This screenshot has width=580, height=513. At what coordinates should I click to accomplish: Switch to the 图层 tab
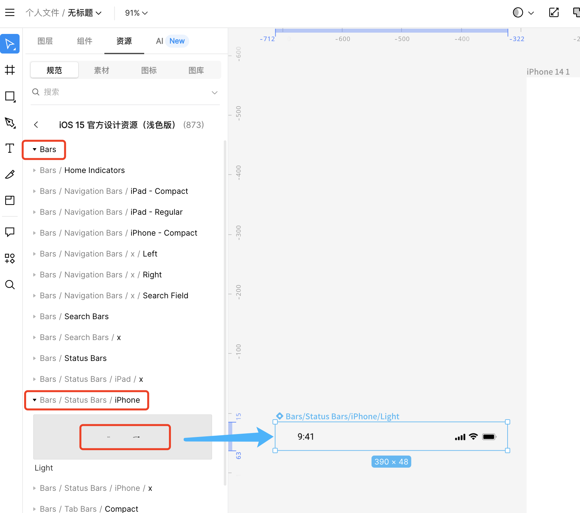click(45, 41)
